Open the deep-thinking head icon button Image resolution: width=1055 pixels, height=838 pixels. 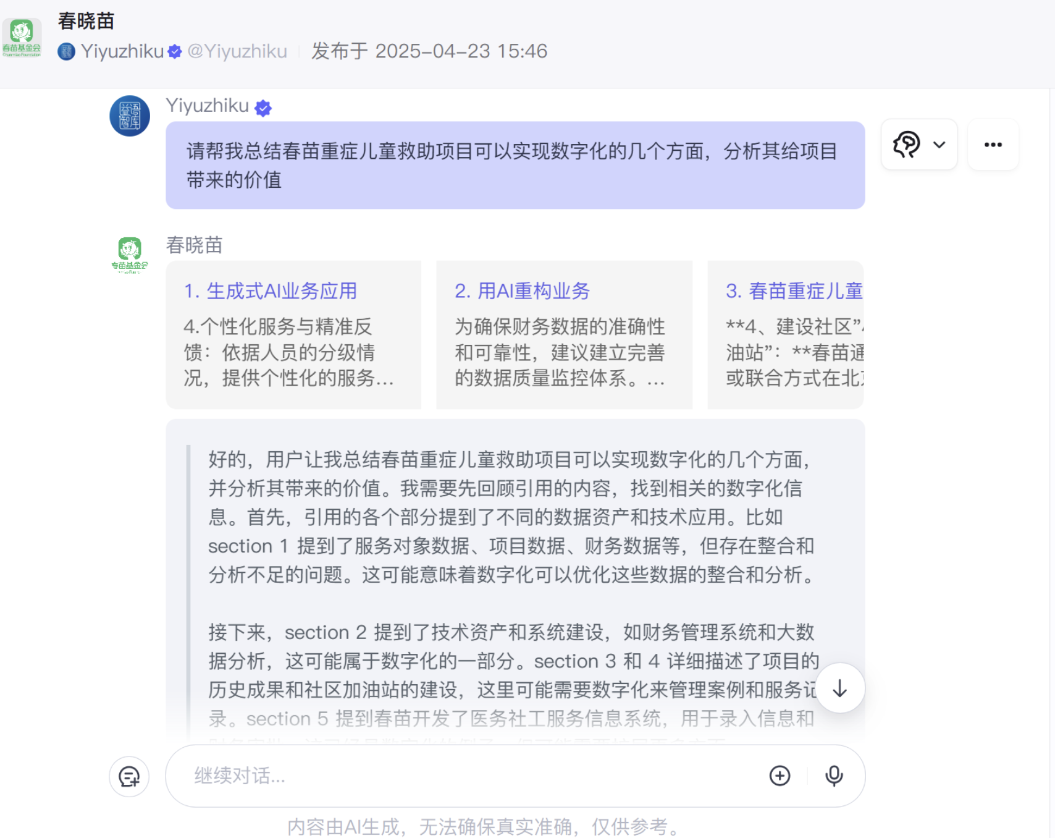[x=907, y=145]
